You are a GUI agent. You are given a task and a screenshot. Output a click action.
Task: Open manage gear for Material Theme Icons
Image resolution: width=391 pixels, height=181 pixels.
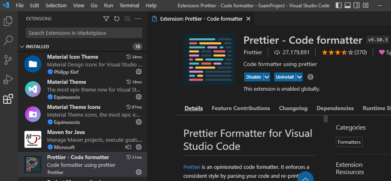[x=139, y=122]
